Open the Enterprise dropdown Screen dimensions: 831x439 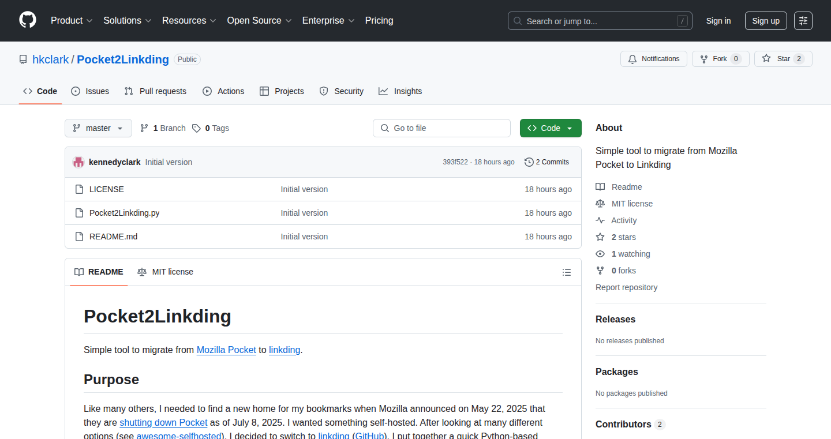click(x=328, y=21)
